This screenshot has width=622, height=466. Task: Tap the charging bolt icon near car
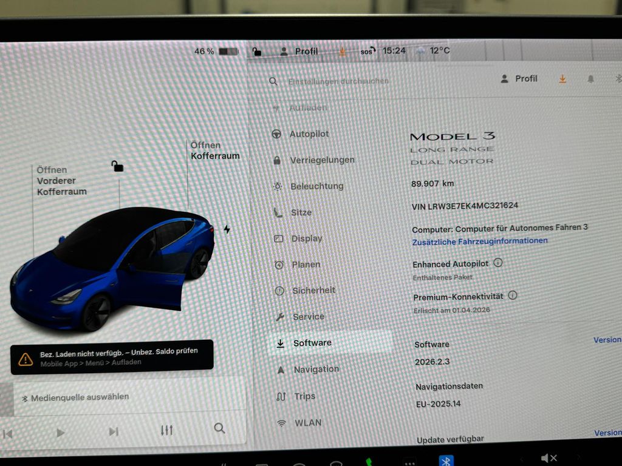pos(227,229)
